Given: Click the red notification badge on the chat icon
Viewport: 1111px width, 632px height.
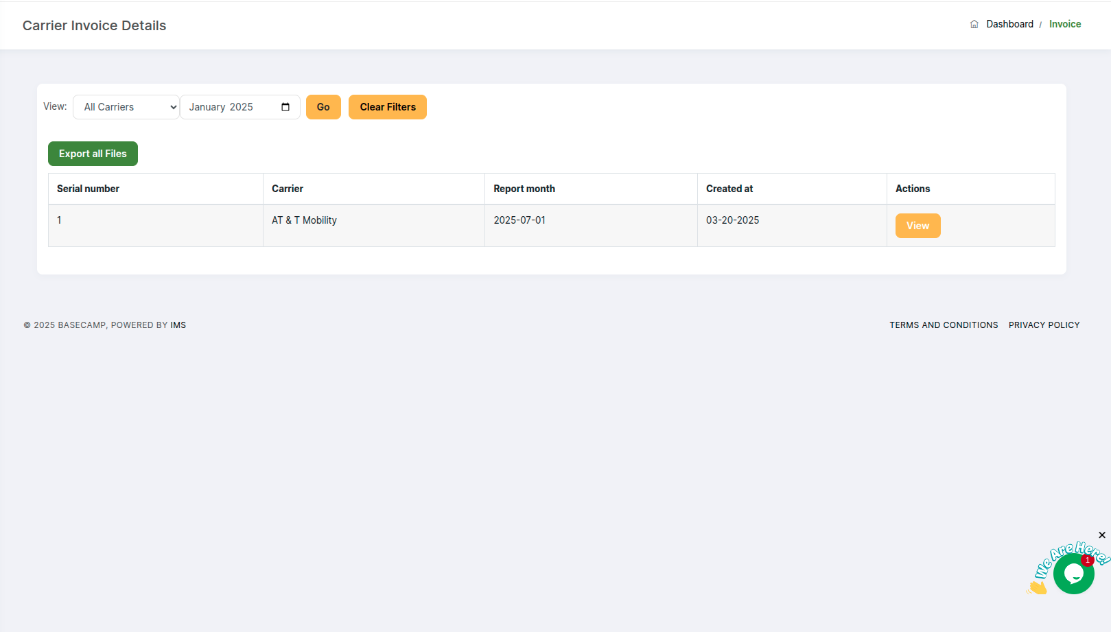Looking at the screenshot, I should 1088,559.
